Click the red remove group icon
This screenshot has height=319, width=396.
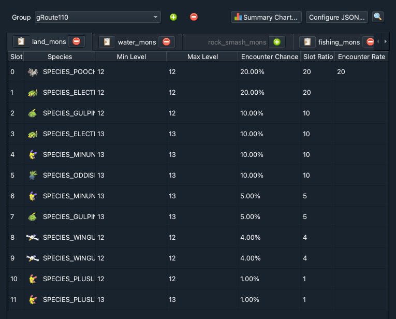click(x=194, y=17)
